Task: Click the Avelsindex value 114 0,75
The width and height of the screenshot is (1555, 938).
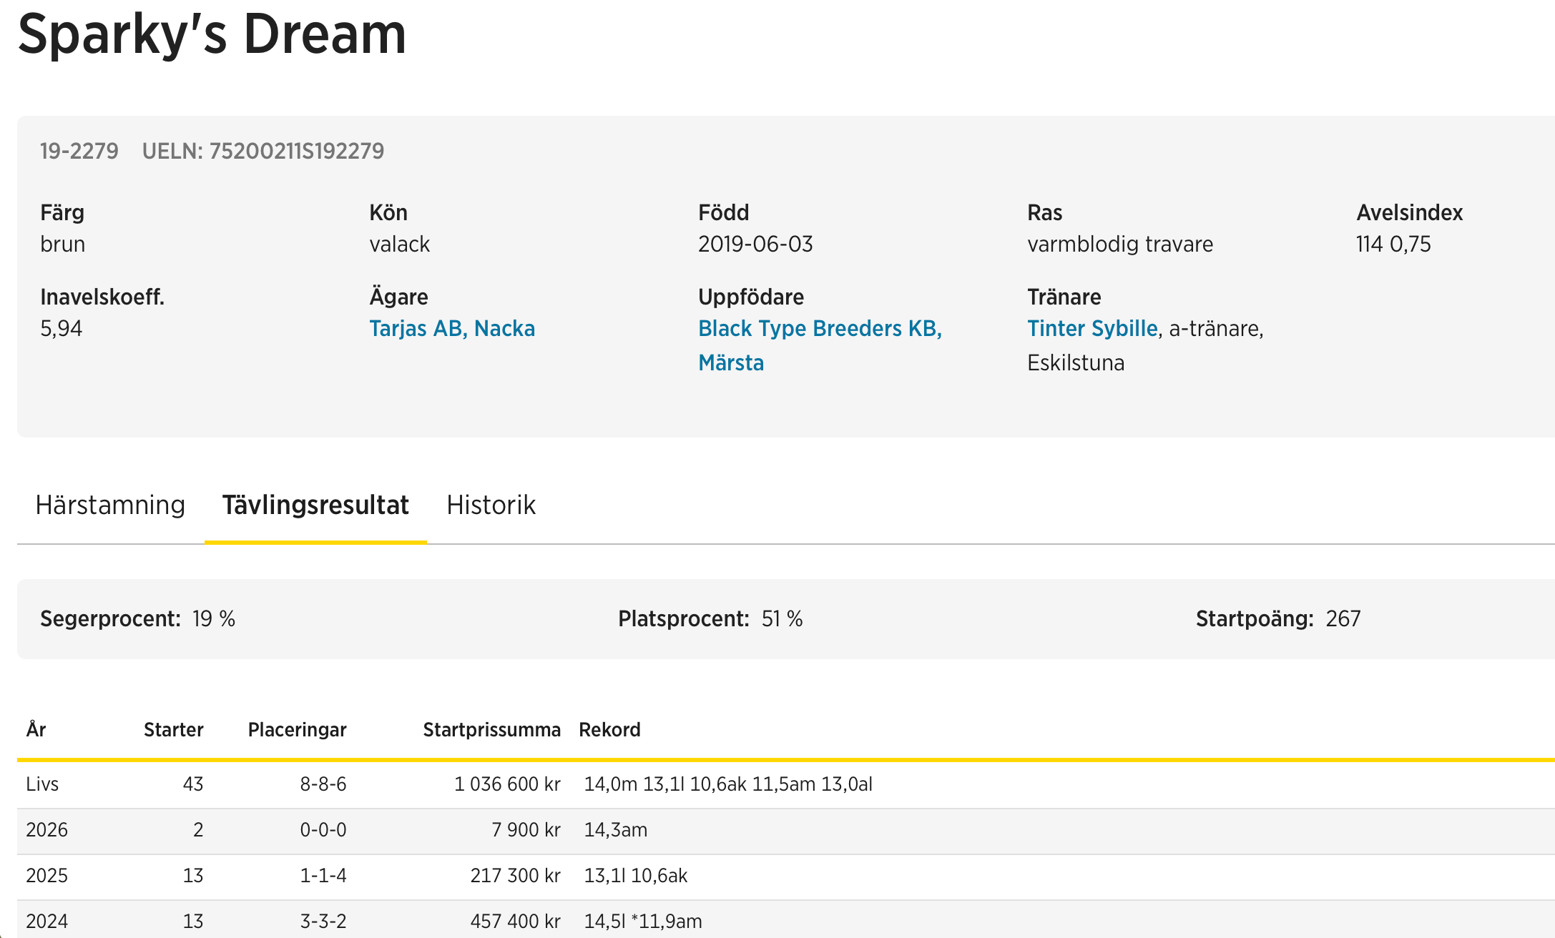Action: (1393, 245)
